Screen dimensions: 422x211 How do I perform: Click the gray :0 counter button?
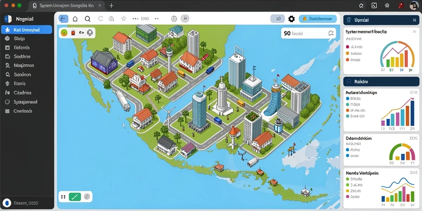(277, 19)
